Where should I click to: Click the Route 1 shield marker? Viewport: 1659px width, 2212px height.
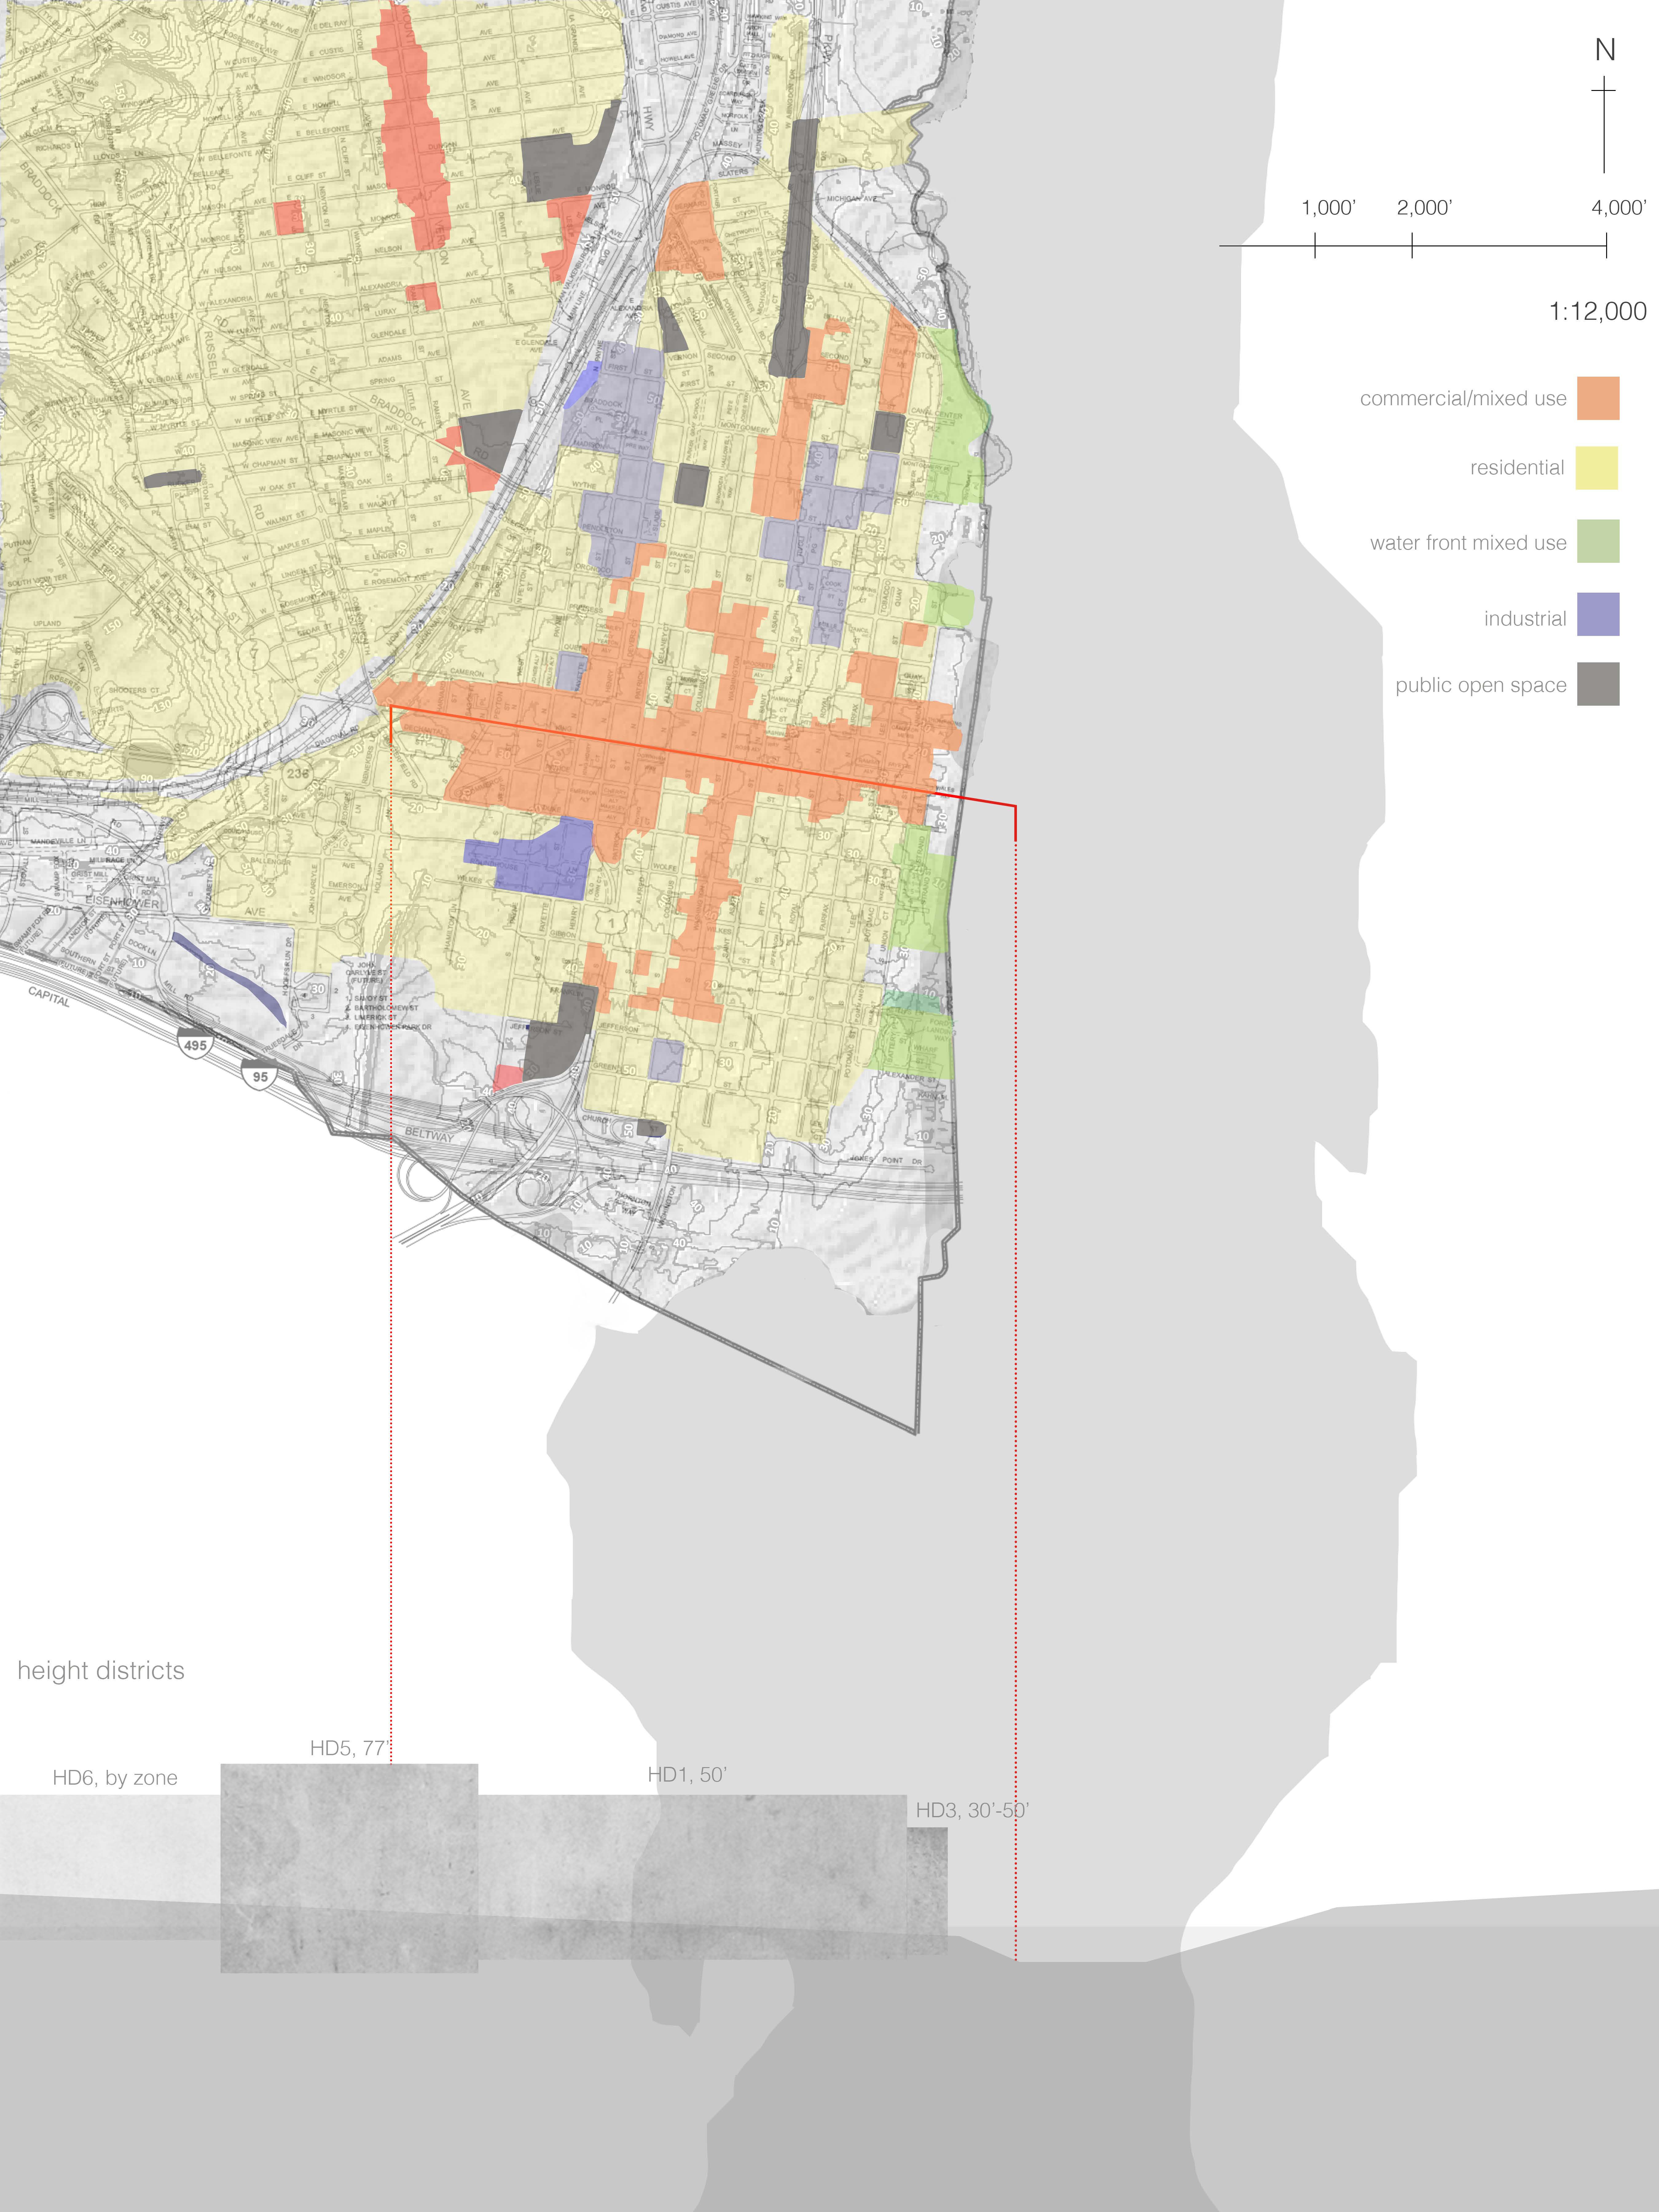(x=612, y=923)
